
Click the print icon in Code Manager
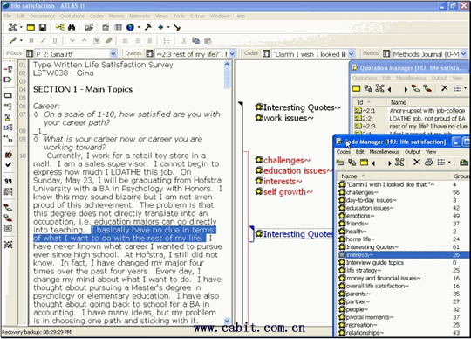tap(428, 163)
